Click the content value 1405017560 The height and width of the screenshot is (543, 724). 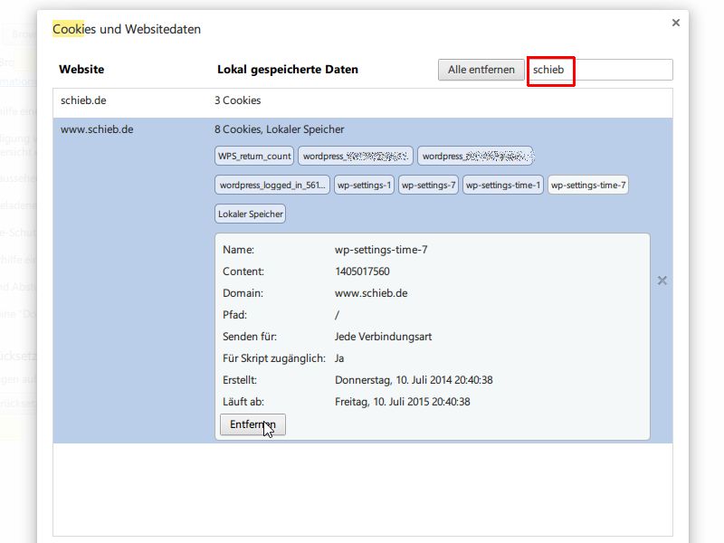click(x=362, y=271)
